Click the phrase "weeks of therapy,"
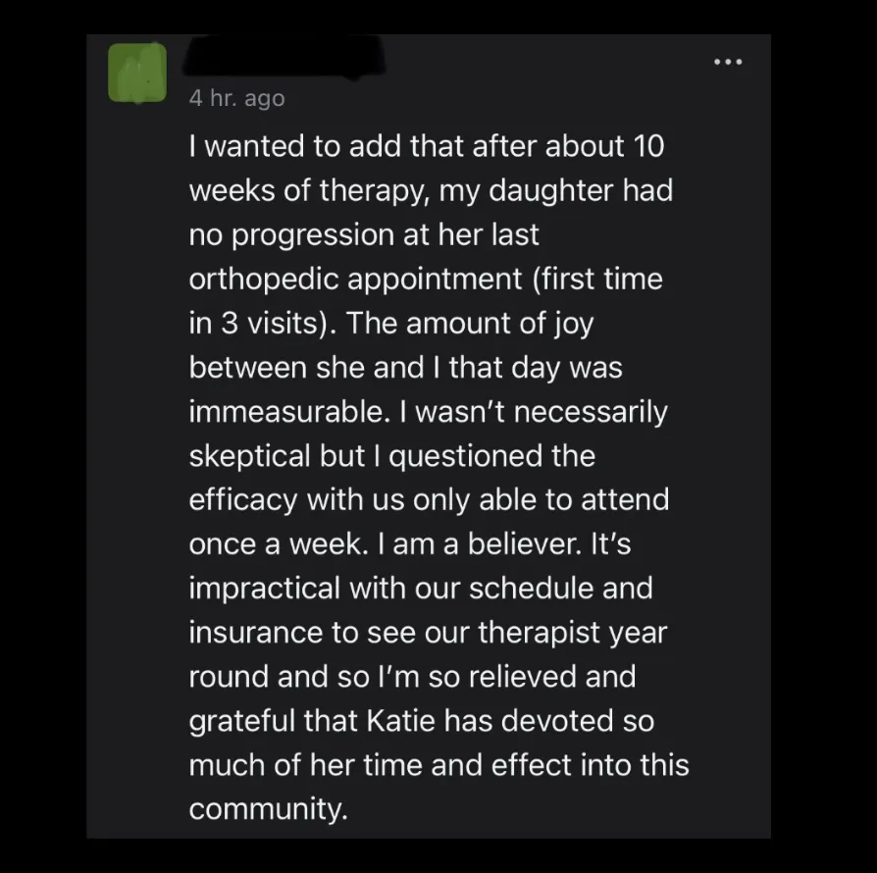 pos(308,190)
